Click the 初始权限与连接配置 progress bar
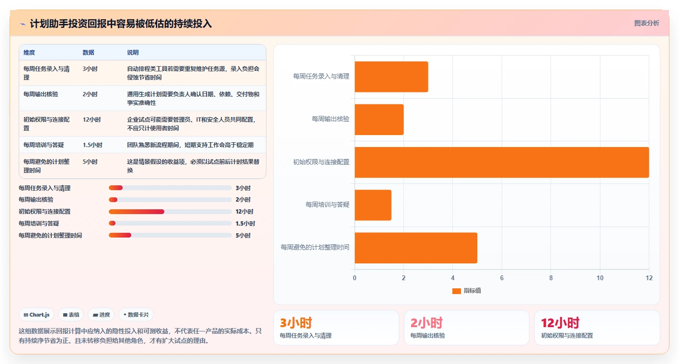679x364 pixels. (x=170, y=212)
